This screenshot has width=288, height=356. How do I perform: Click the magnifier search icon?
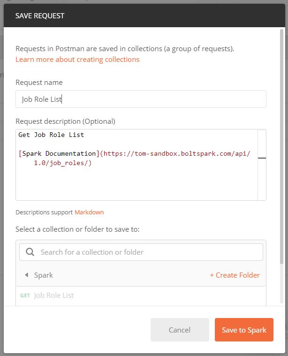click(30, 252)
